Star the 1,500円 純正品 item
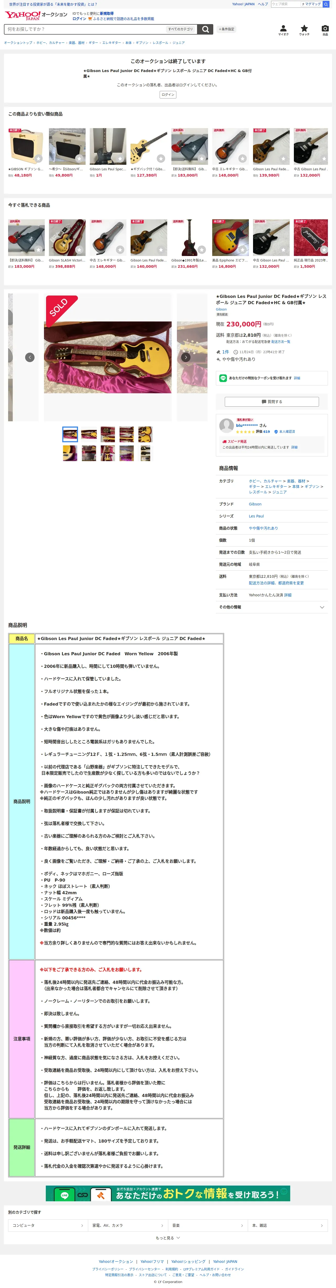 [x=324, y=249]
